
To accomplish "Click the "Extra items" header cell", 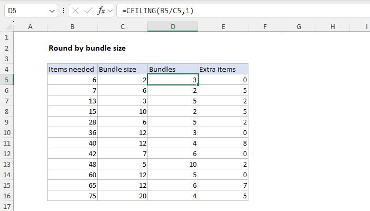I will click(x=223, y=69).
